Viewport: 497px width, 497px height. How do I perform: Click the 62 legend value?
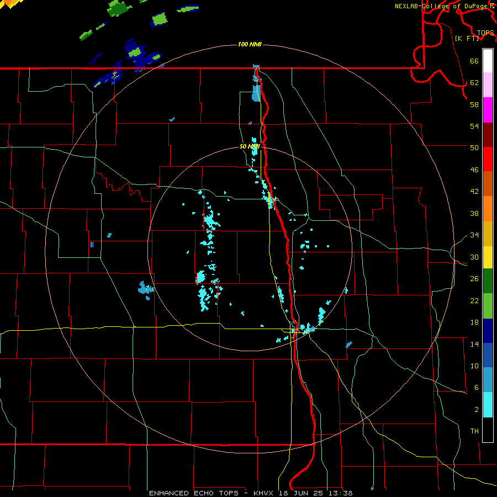(x=474, y=83)
